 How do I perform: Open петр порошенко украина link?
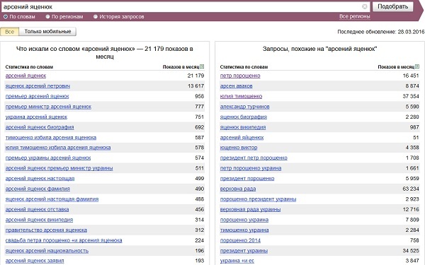tap(251, 168)
